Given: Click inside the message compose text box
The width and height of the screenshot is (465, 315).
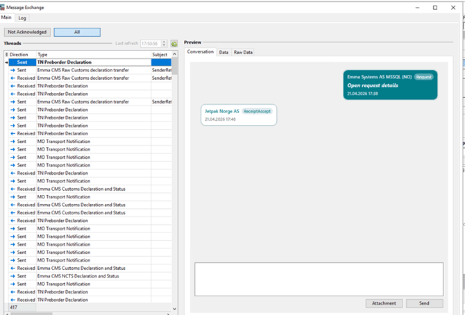Looking at the screenshot, I should point(319,279).
